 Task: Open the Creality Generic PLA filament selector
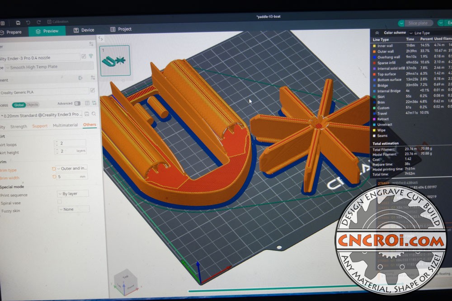(44, 92)
